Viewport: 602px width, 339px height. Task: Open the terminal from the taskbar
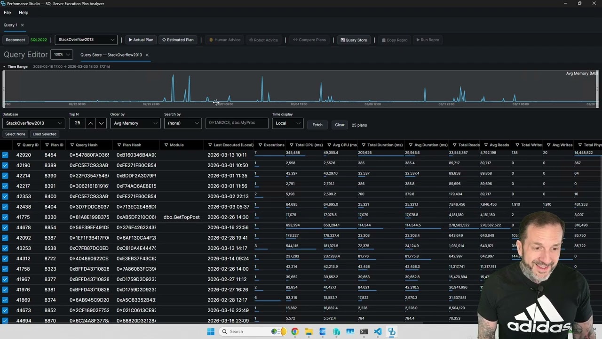364,331
